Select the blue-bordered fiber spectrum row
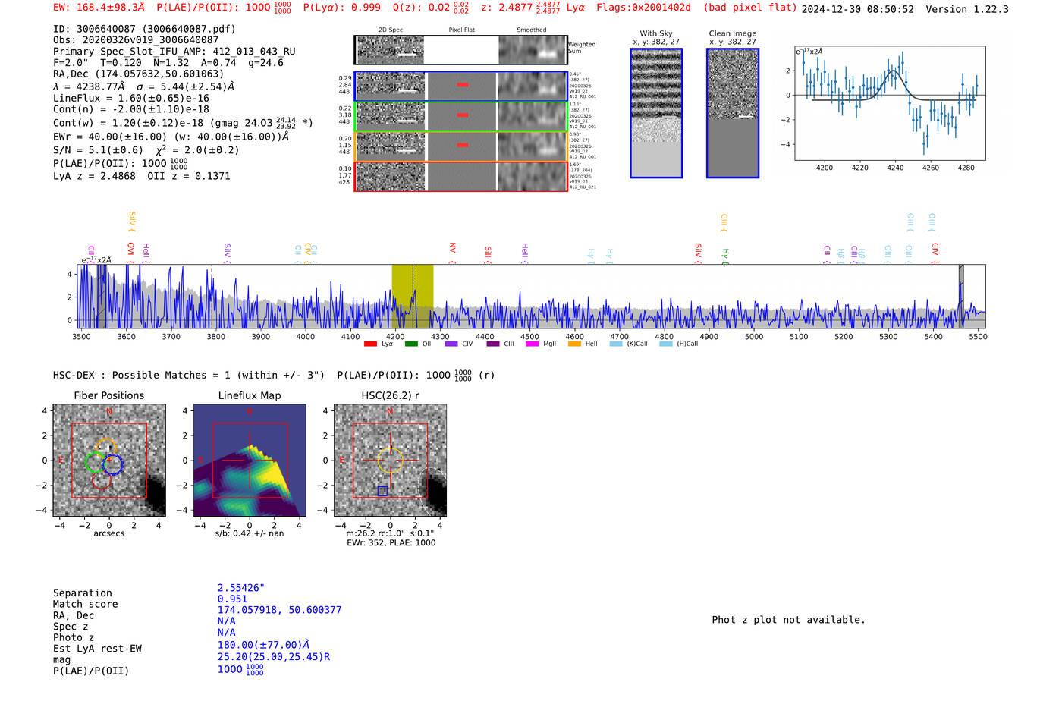The width and height of the screenshot is (1062, 723). [x=460, y=86]
